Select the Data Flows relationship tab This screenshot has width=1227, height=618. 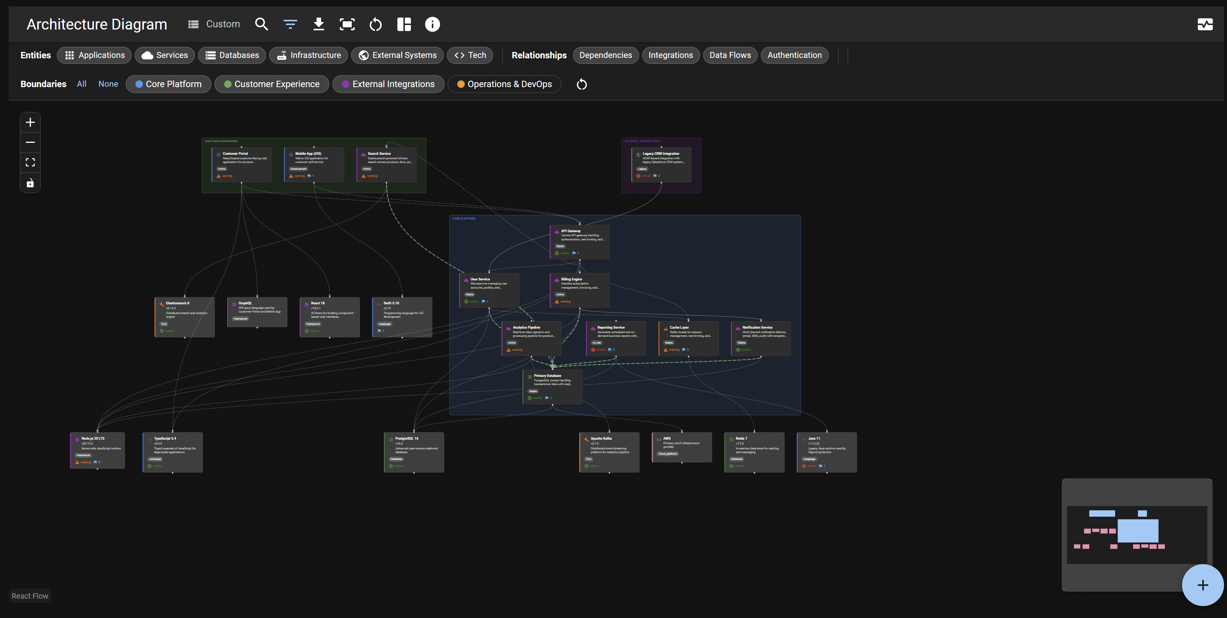(730, 55)
